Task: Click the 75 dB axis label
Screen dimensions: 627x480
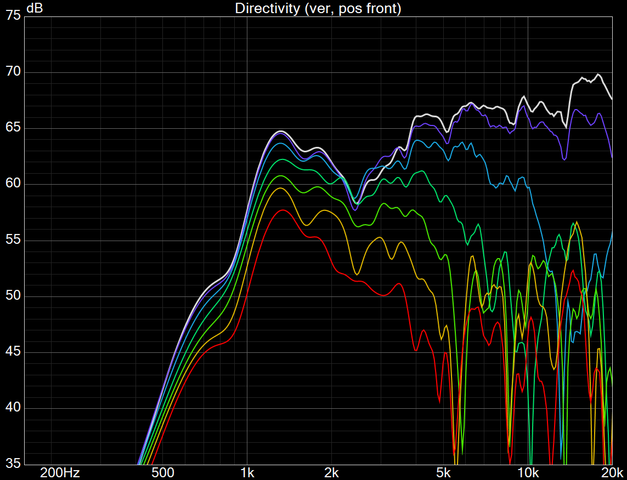Action: pos(13,15)
